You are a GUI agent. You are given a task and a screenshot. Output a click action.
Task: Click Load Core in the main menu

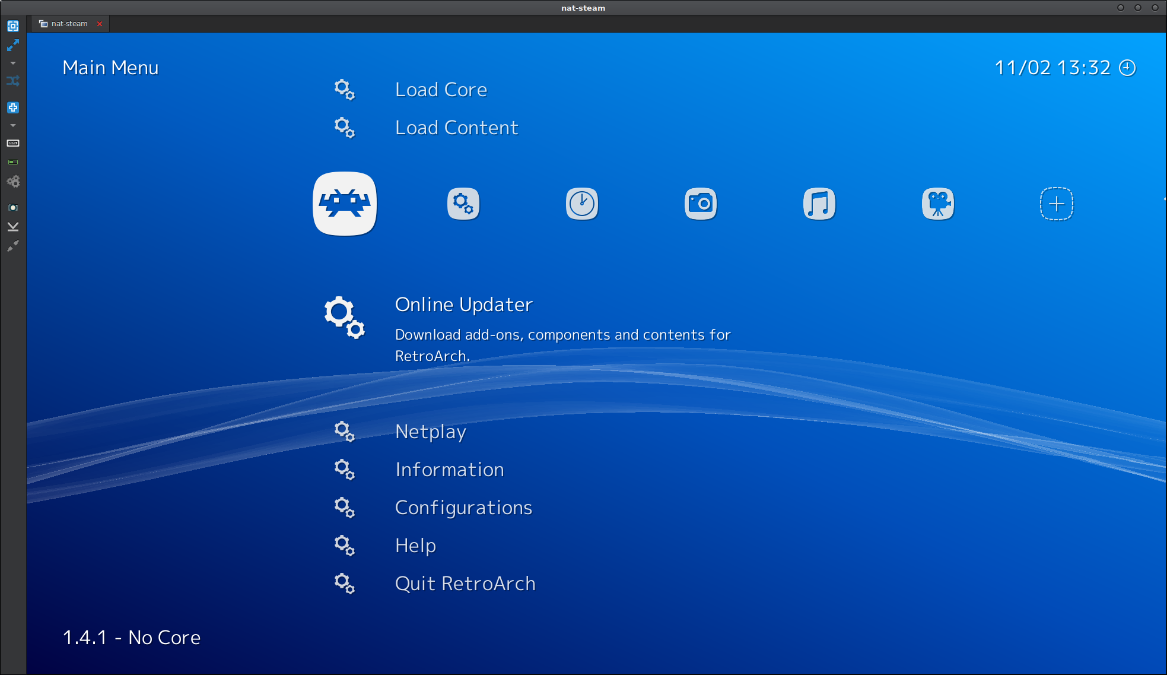(441, 89)
